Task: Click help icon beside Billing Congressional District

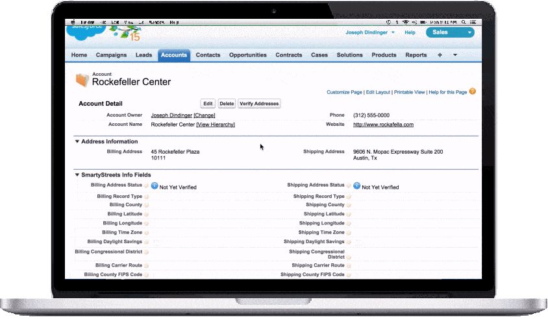Action: 146,252
